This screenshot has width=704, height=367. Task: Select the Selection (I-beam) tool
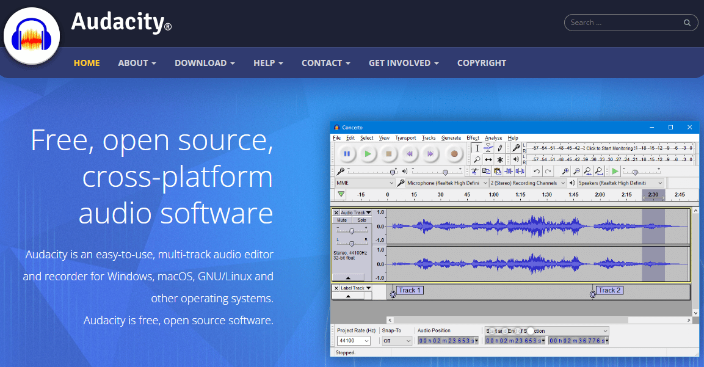click(x=477, y=148)
